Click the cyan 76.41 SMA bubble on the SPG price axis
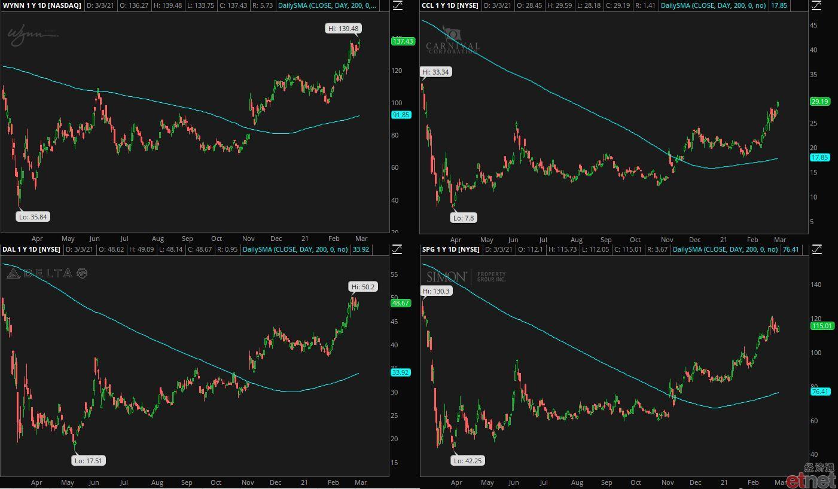This screenshot has height=489, width=838. coord(819,392)
